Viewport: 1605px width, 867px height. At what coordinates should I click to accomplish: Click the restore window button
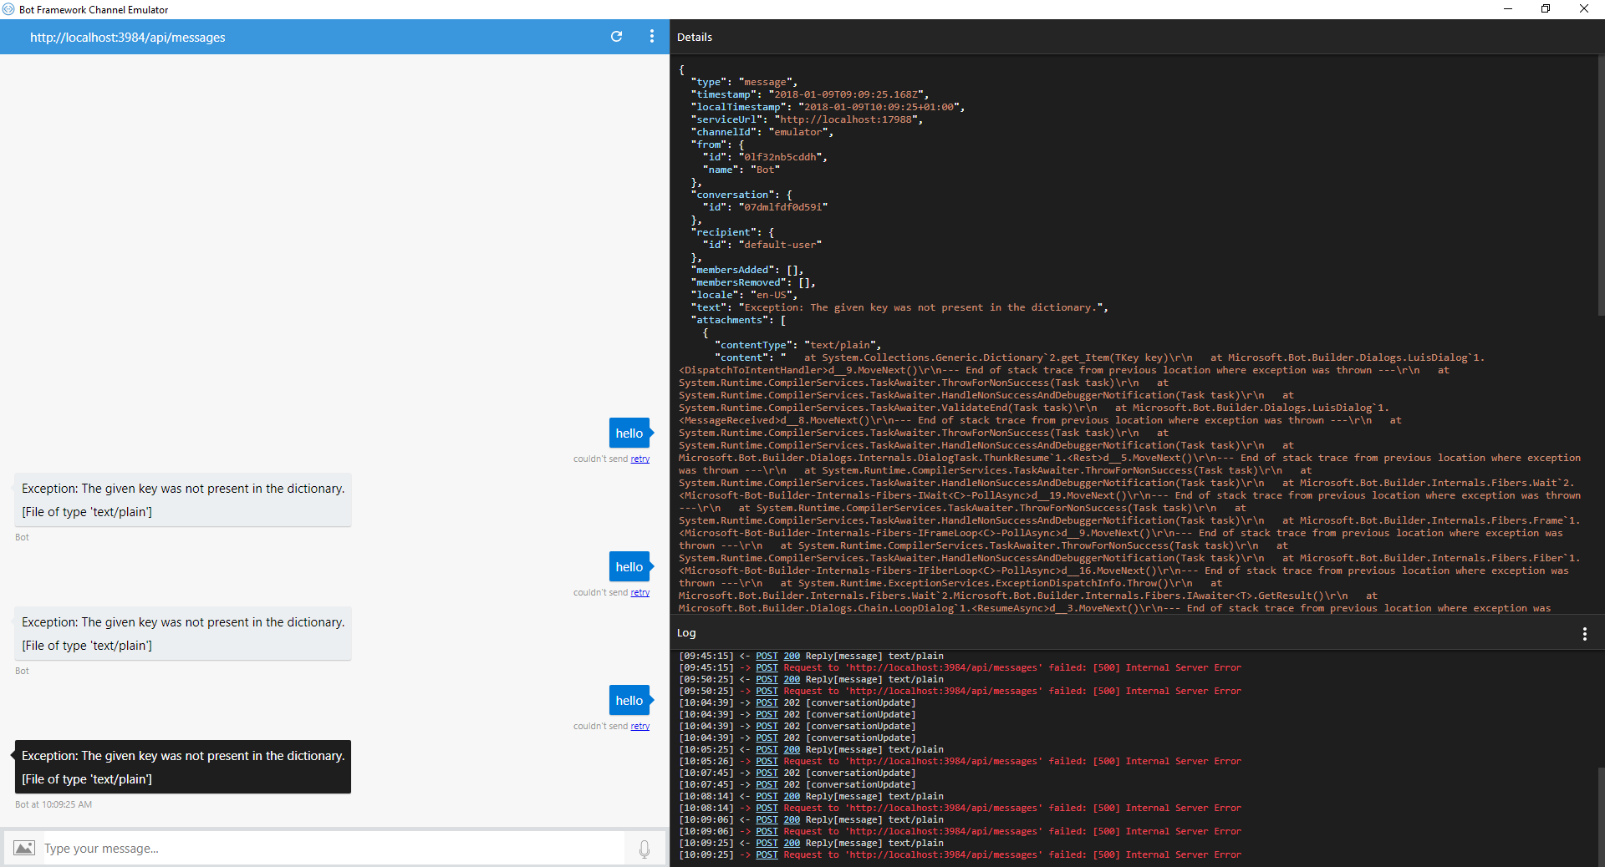point(1546,9)
